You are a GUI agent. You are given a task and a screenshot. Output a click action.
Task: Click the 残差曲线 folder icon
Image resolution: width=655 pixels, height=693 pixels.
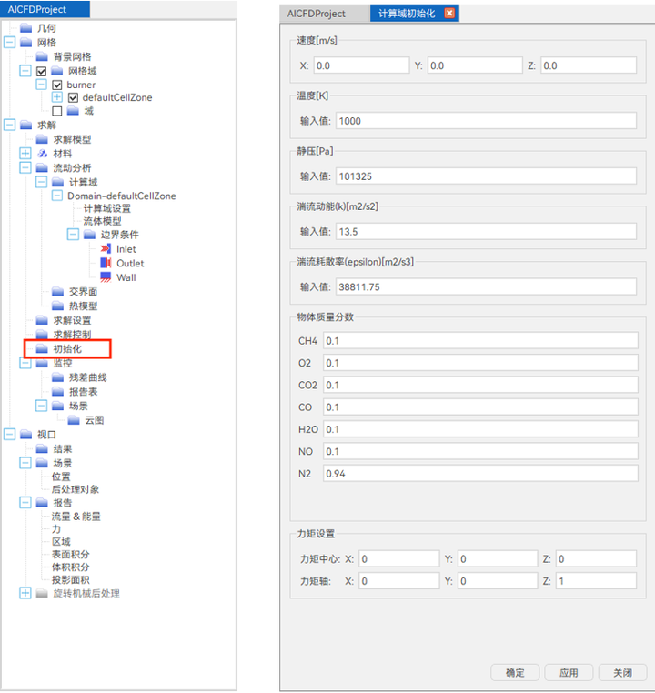58,377
